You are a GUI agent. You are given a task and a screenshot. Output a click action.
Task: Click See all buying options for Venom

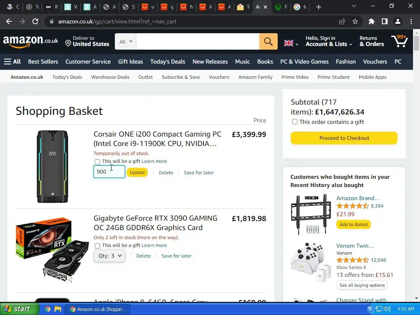(x=362, y=285)
